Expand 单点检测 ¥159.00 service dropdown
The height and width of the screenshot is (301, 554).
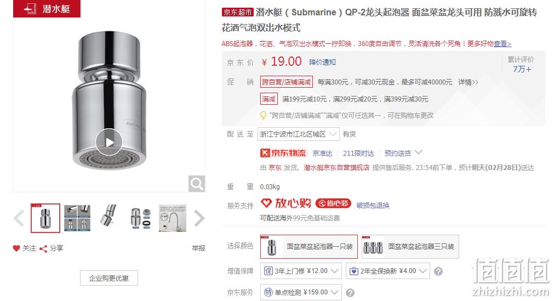tap(301, 292)
